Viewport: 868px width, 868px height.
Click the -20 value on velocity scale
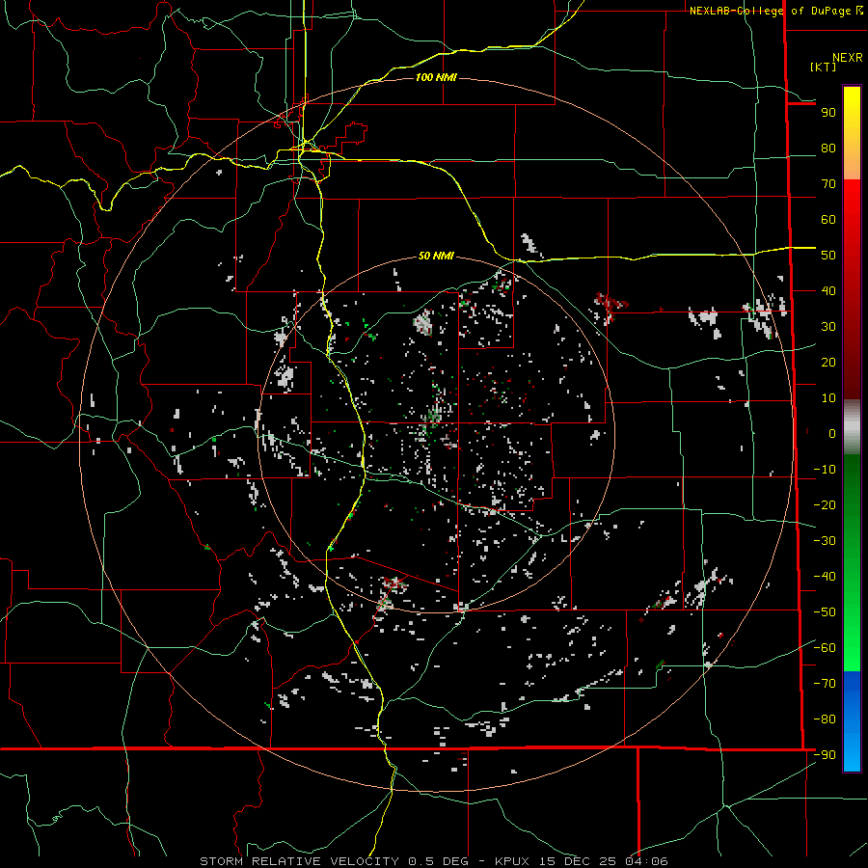click(x=825, y=505)
